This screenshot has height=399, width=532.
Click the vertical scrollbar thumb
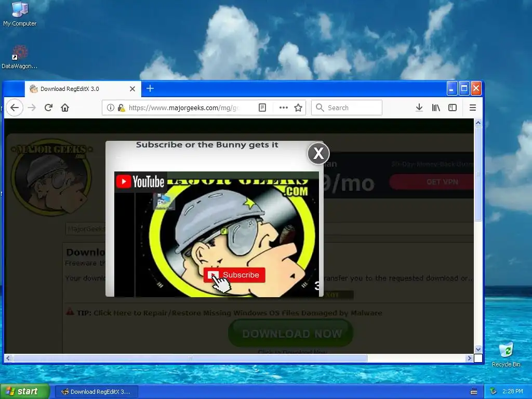(x=478, y=174)
